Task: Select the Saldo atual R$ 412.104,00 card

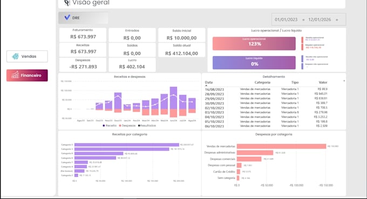Action: pyautogui.click(x=182, y=50)
